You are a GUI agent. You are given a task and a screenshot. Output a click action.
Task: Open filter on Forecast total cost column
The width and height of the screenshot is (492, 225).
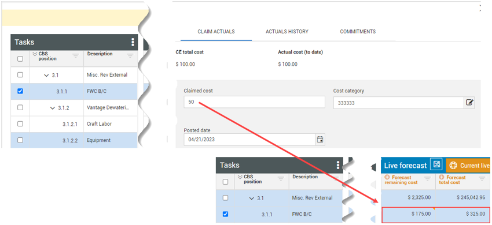pos(482,179)
